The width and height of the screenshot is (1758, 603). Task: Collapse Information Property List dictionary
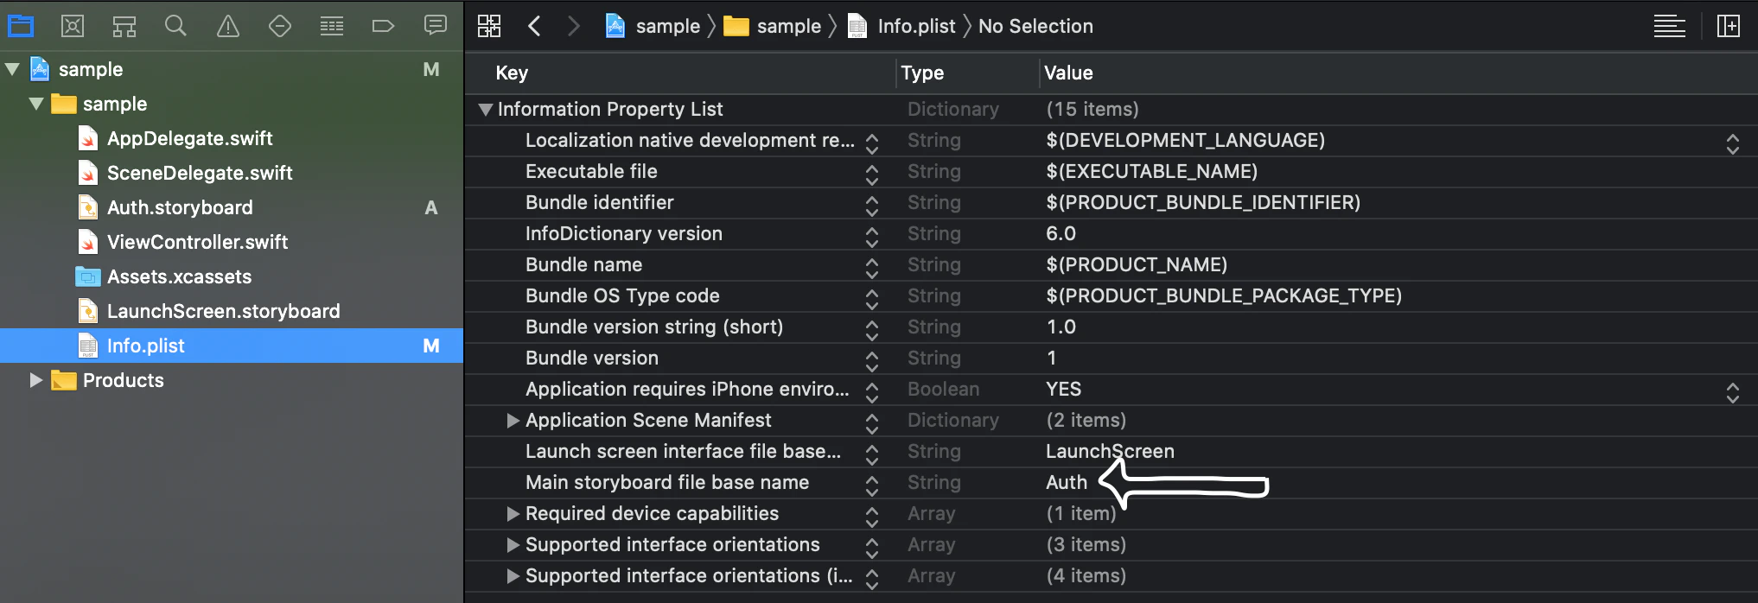(x=486, y=110)
